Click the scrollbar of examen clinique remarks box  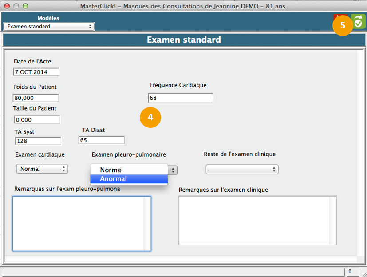[333, 220]
